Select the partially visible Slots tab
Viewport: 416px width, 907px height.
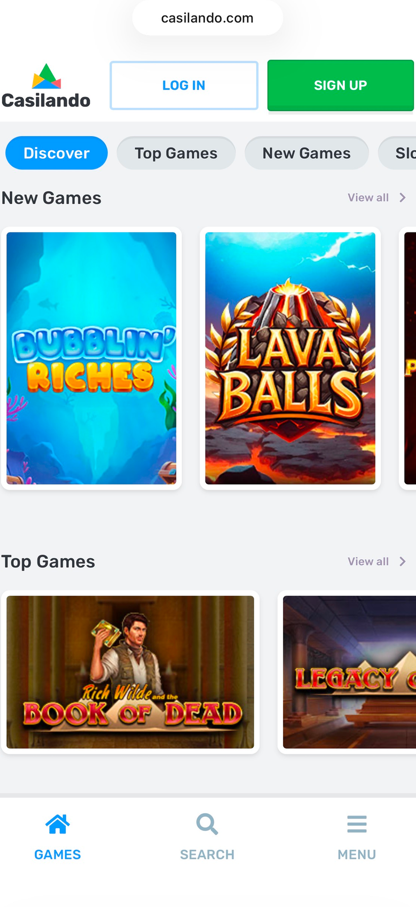pyautogui.click(x=397, y=153)
